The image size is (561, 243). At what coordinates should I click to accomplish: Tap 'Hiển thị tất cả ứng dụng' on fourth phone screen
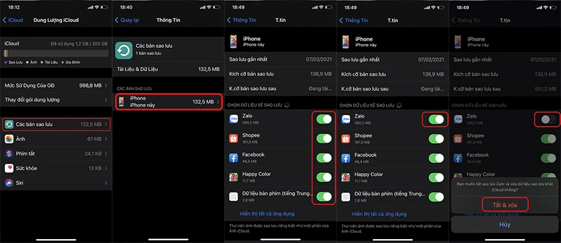(379, 214)
